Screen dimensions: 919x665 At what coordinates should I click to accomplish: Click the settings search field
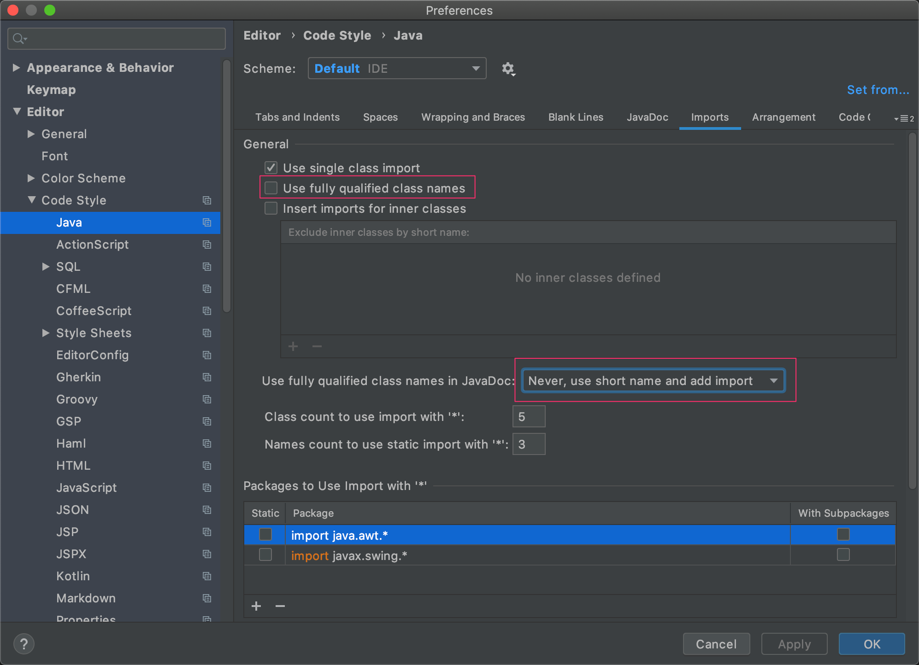(117, 39)
